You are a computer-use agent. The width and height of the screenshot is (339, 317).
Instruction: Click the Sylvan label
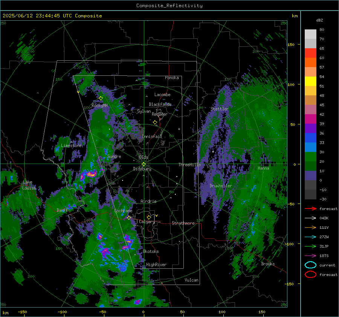point(144,111)
